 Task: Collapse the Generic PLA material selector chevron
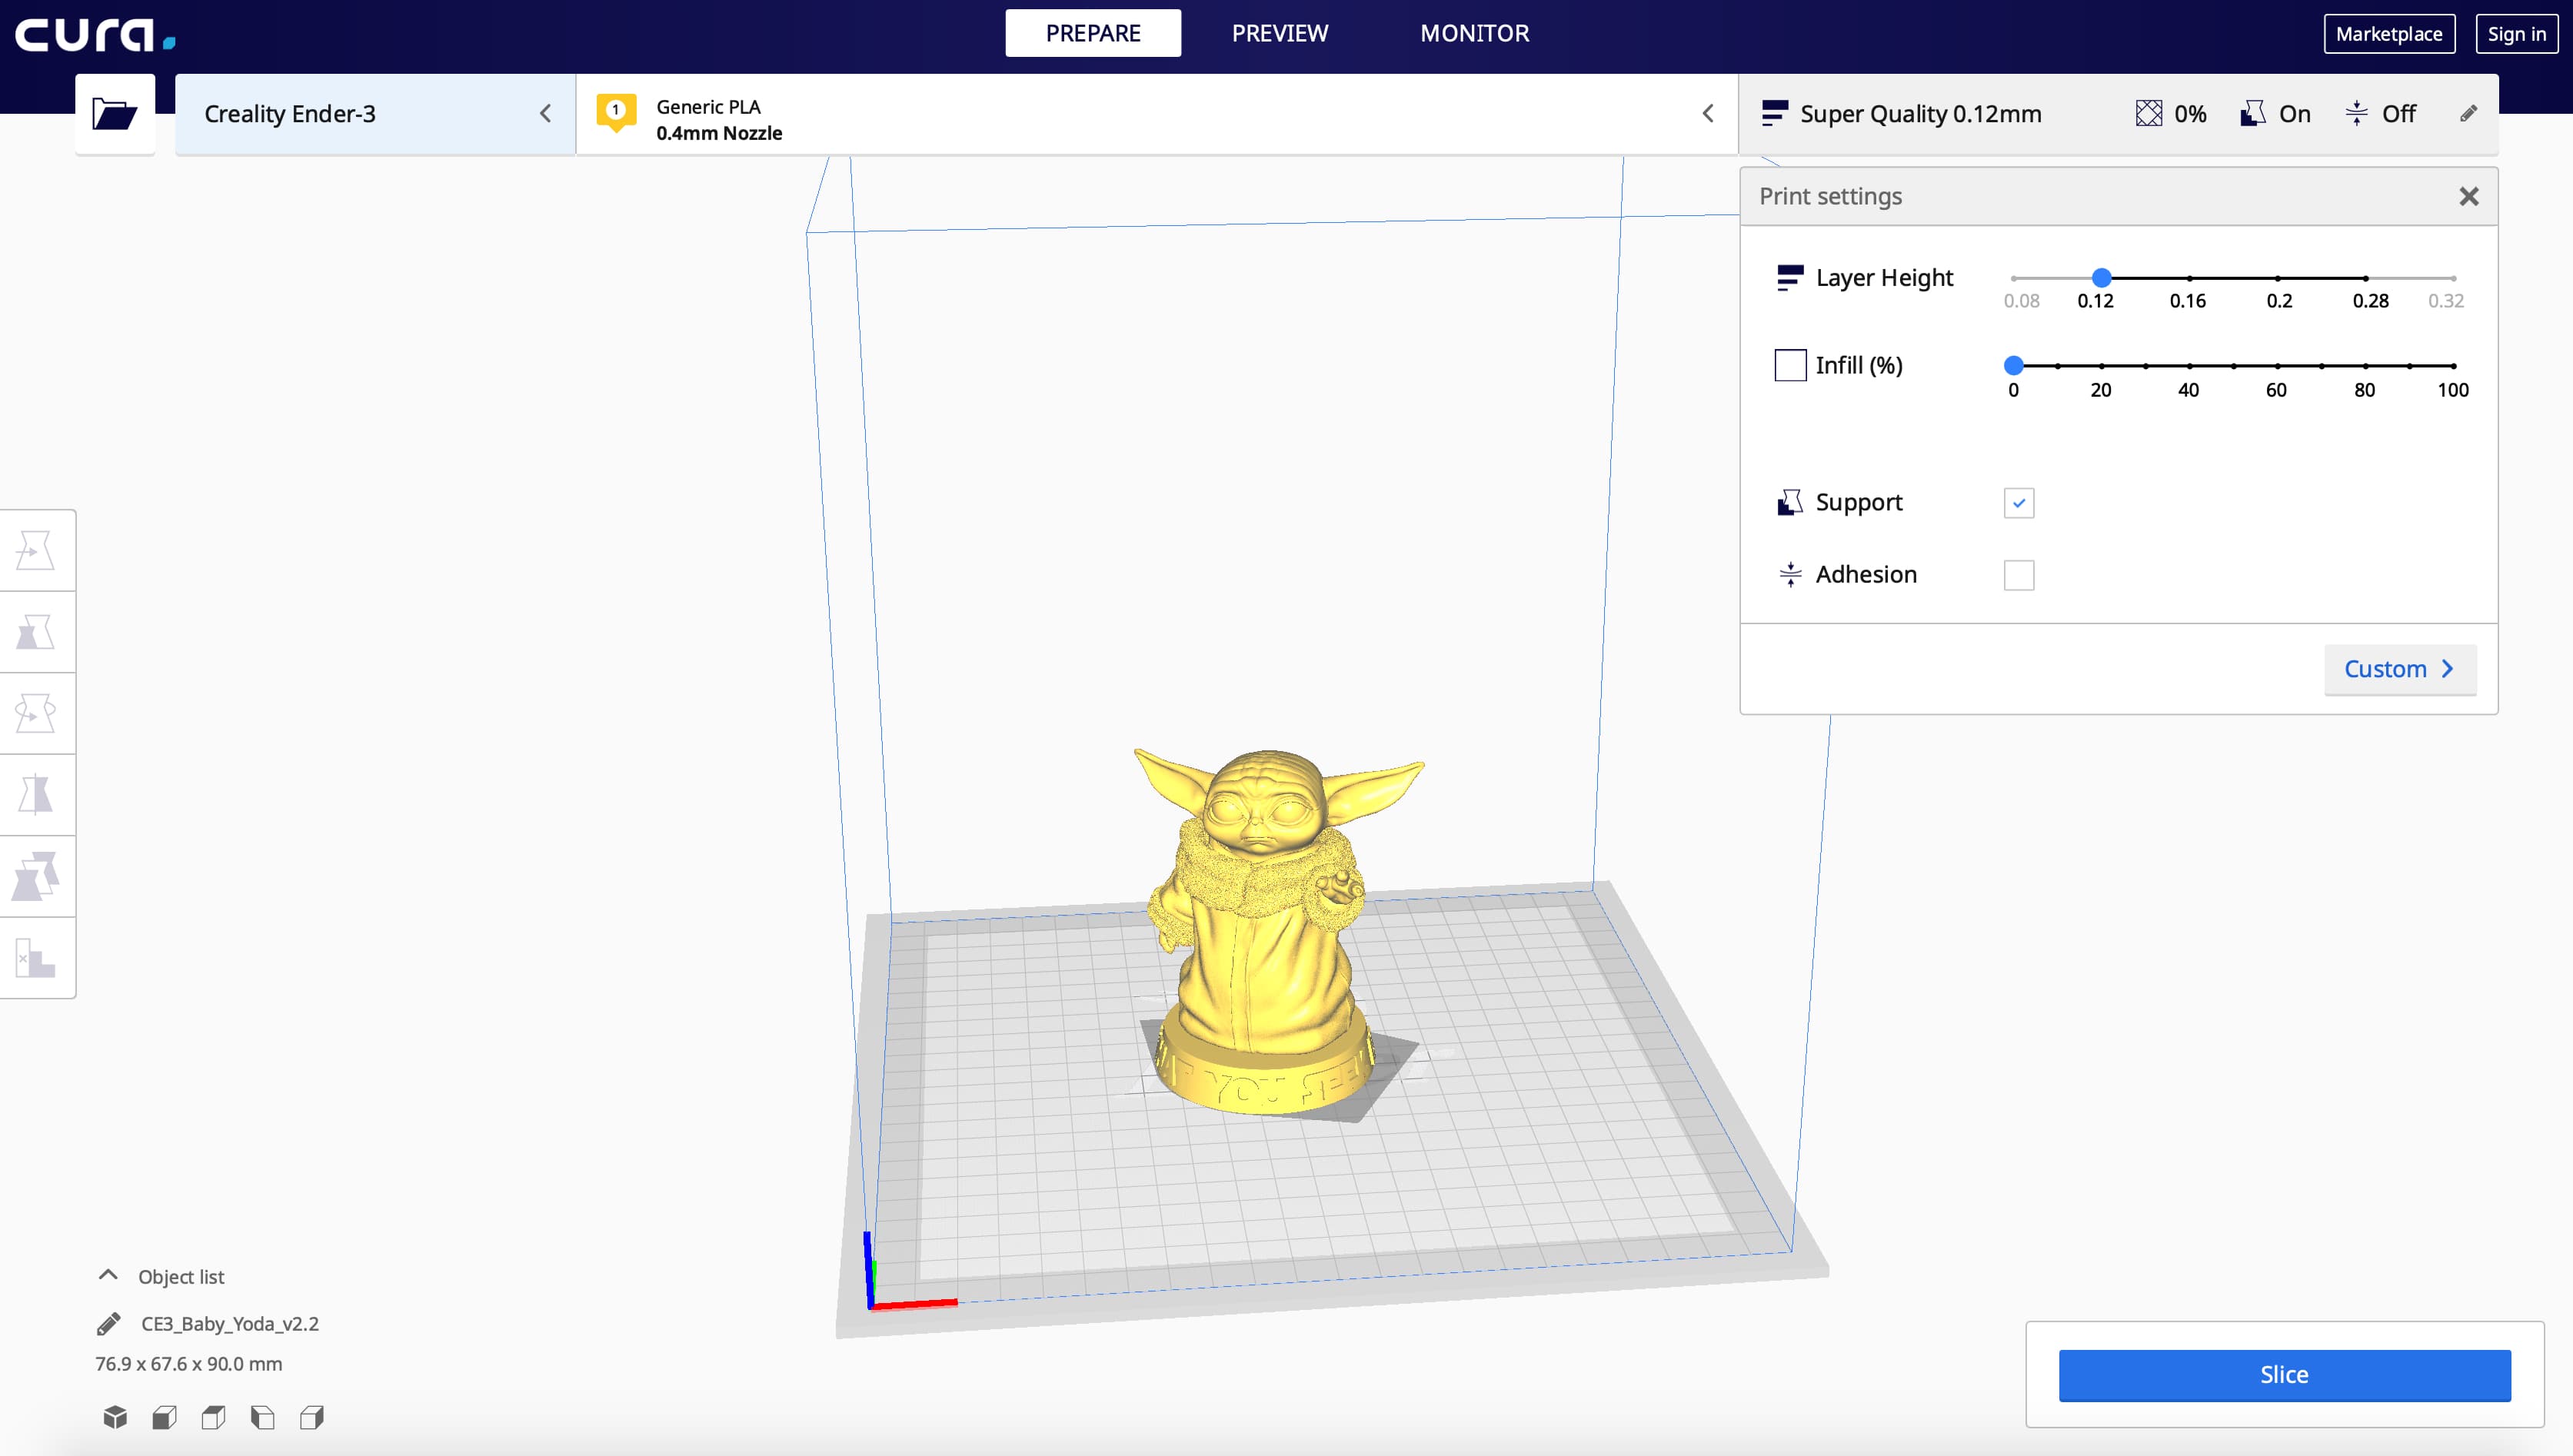pyautogui.click(x=1708, y=114)
